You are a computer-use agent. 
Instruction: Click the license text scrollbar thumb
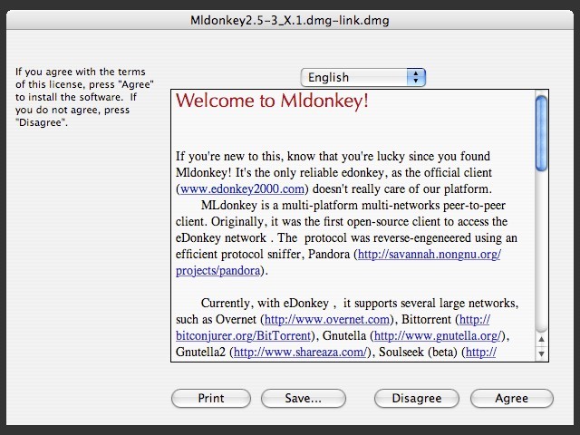[x=542, y=133]
